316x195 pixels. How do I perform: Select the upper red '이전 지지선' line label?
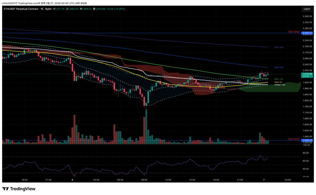(294, 32)
